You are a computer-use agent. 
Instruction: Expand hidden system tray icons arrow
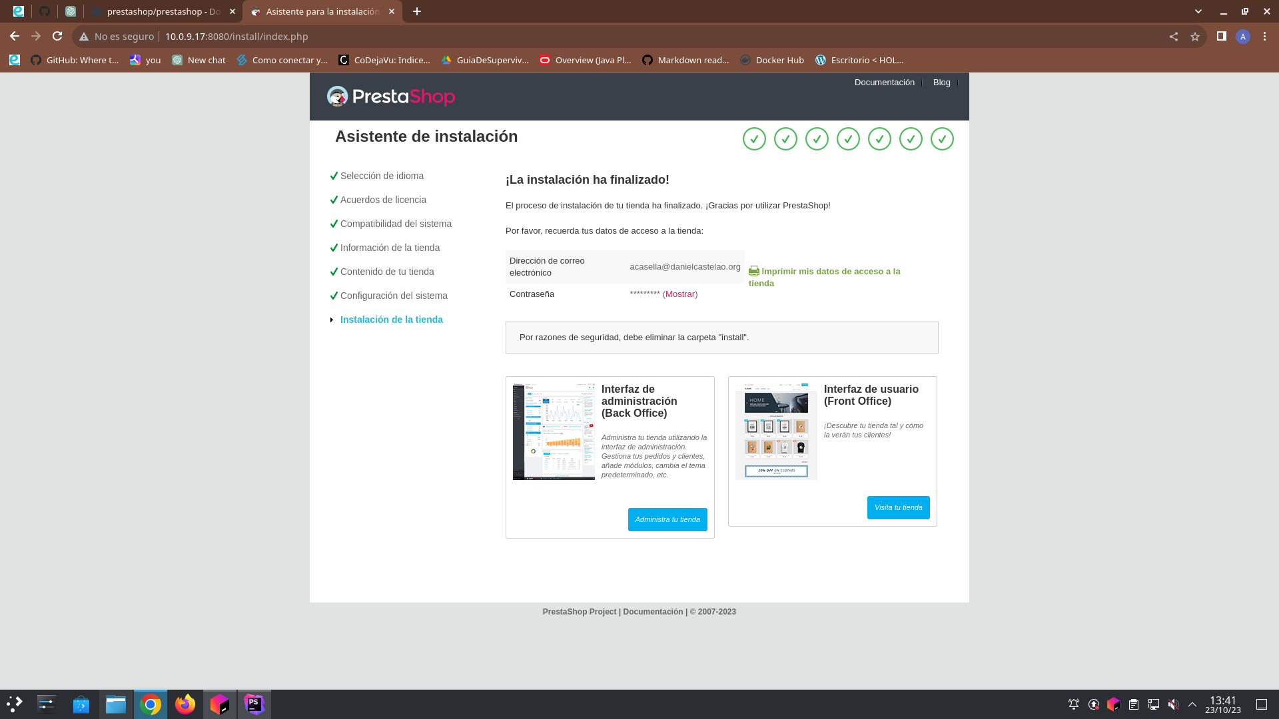(x=1192, y=704)
